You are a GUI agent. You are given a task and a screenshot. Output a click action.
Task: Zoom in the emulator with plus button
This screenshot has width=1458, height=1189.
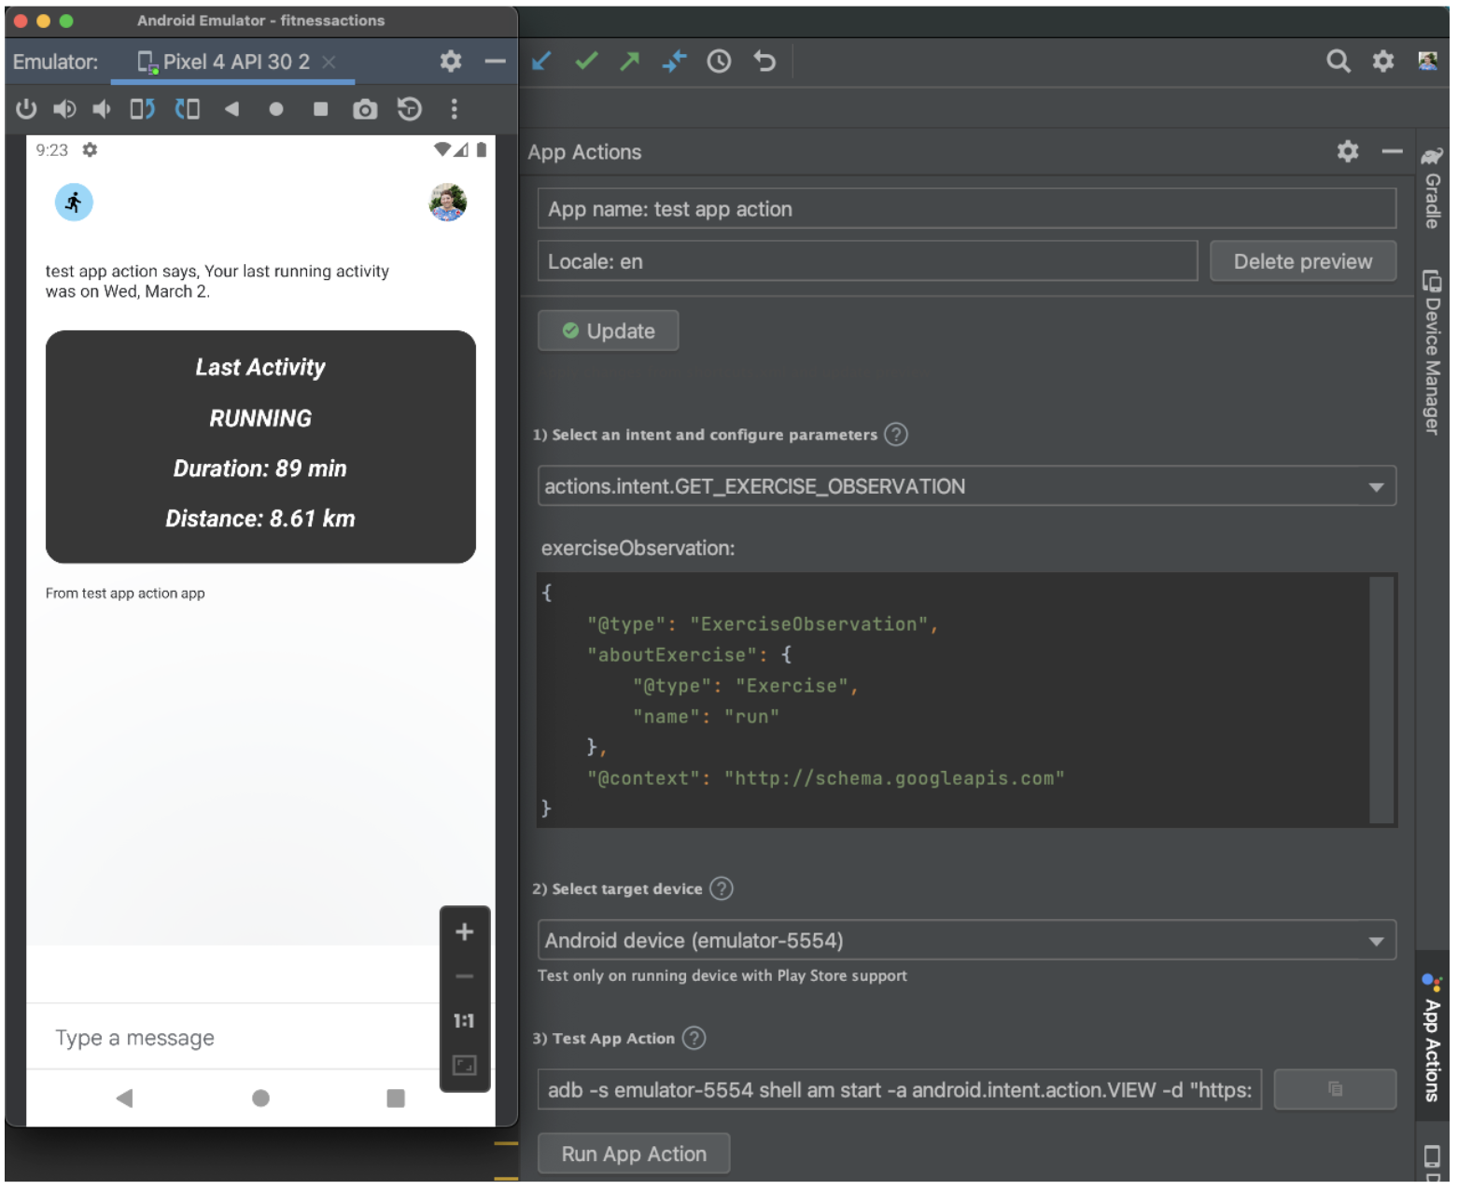464,931
